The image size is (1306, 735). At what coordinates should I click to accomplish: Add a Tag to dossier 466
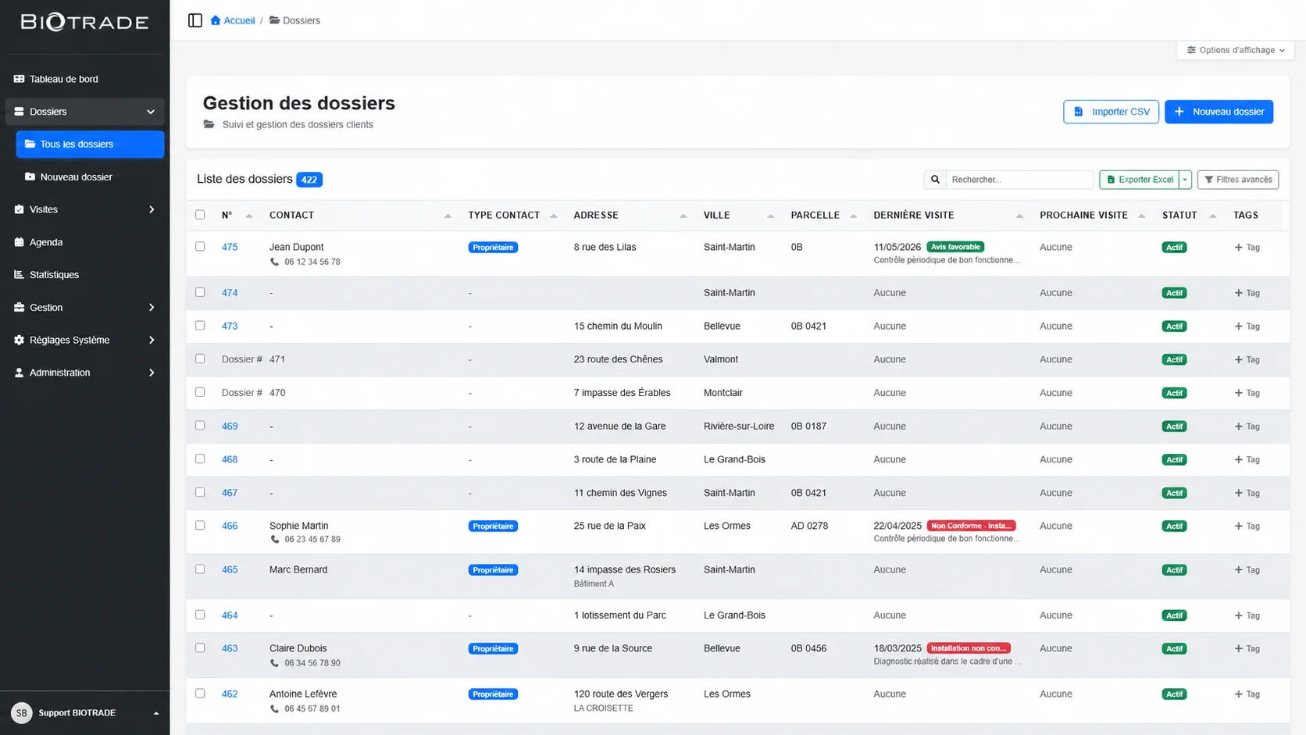[x=1247, y=526]
